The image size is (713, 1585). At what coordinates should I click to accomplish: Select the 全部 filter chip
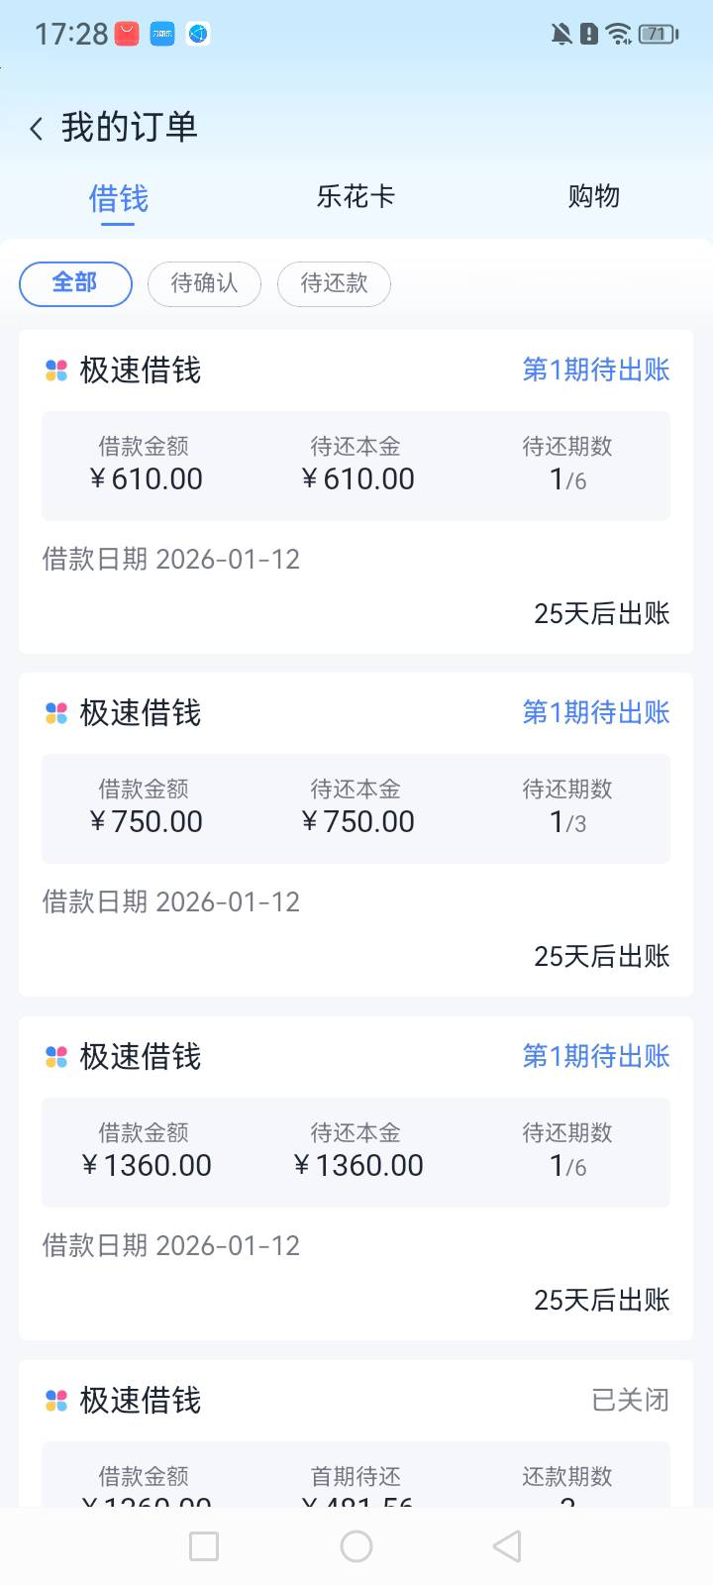coord(75,283)
